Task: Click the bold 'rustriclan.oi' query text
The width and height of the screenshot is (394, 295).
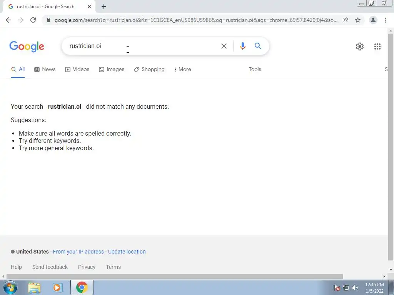Action: pos(65,107)
